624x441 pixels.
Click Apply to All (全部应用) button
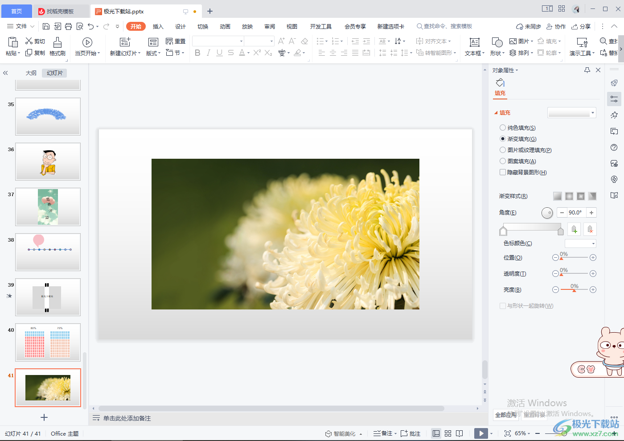coord(506,415)
